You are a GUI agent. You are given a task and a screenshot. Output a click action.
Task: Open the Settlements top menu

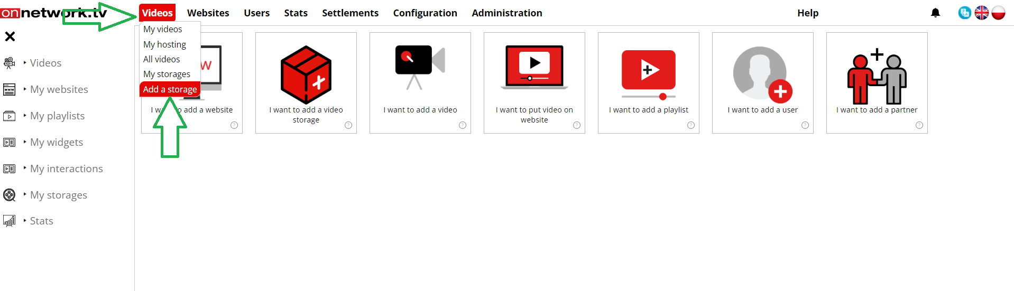(x=350, y=13)
